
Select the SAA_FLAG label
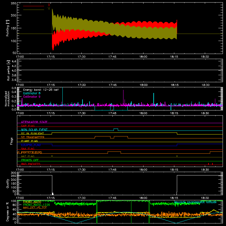[x=28, y=149]
